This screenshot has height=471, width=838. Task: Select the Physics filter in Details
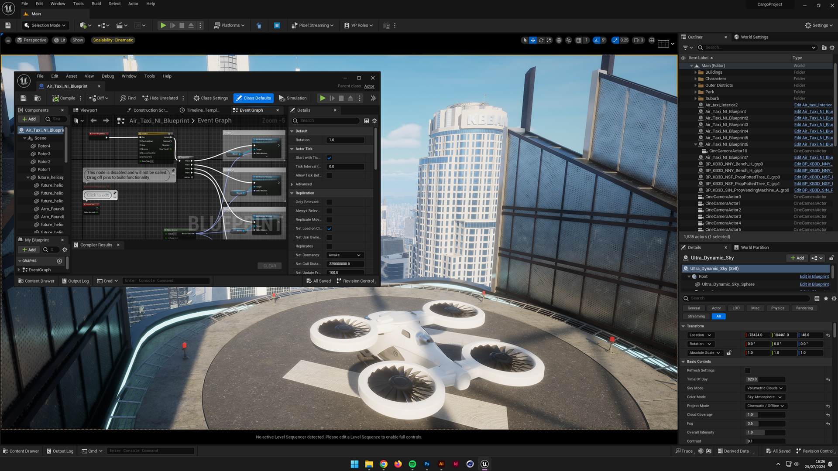pos(777,308)
